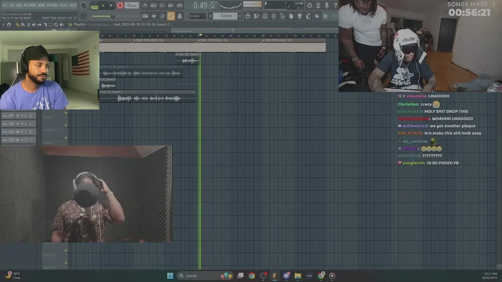This screenshot has height=282, width=502.
Task: Open Discord from the taskbar
Action: 286,276
